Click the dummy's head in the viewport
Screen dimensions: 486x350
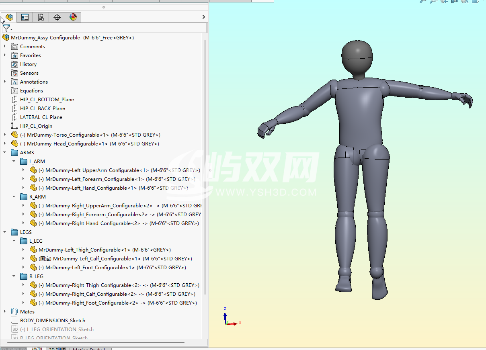click(357, 56)
